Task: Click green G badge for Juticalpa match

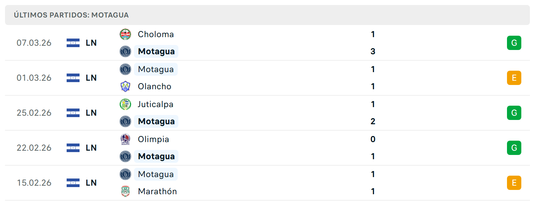Action: 514,113
